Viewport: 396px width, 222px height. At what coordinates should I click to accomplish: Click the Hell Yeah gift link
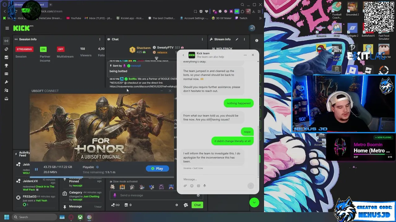click(x=42, y=201)
